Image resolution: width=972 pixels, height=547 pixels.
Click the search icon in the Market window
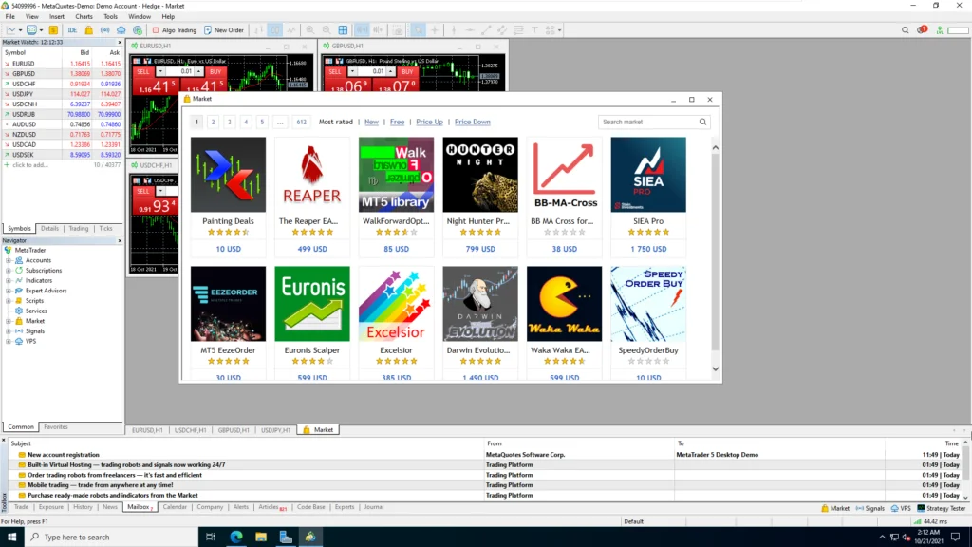702,122
